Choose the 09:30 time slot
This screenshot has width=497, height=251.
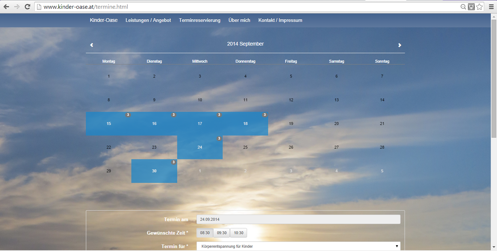tap(222, 233)
